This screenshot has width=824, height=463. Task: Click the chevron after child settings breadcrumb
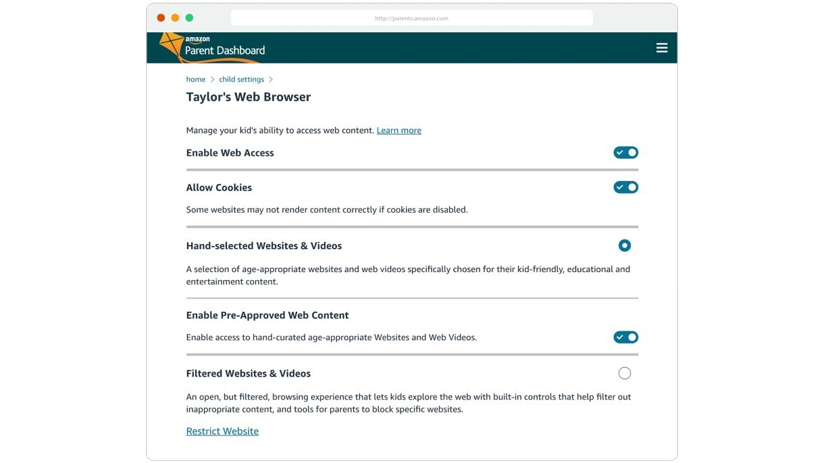[x=271, y=80]
